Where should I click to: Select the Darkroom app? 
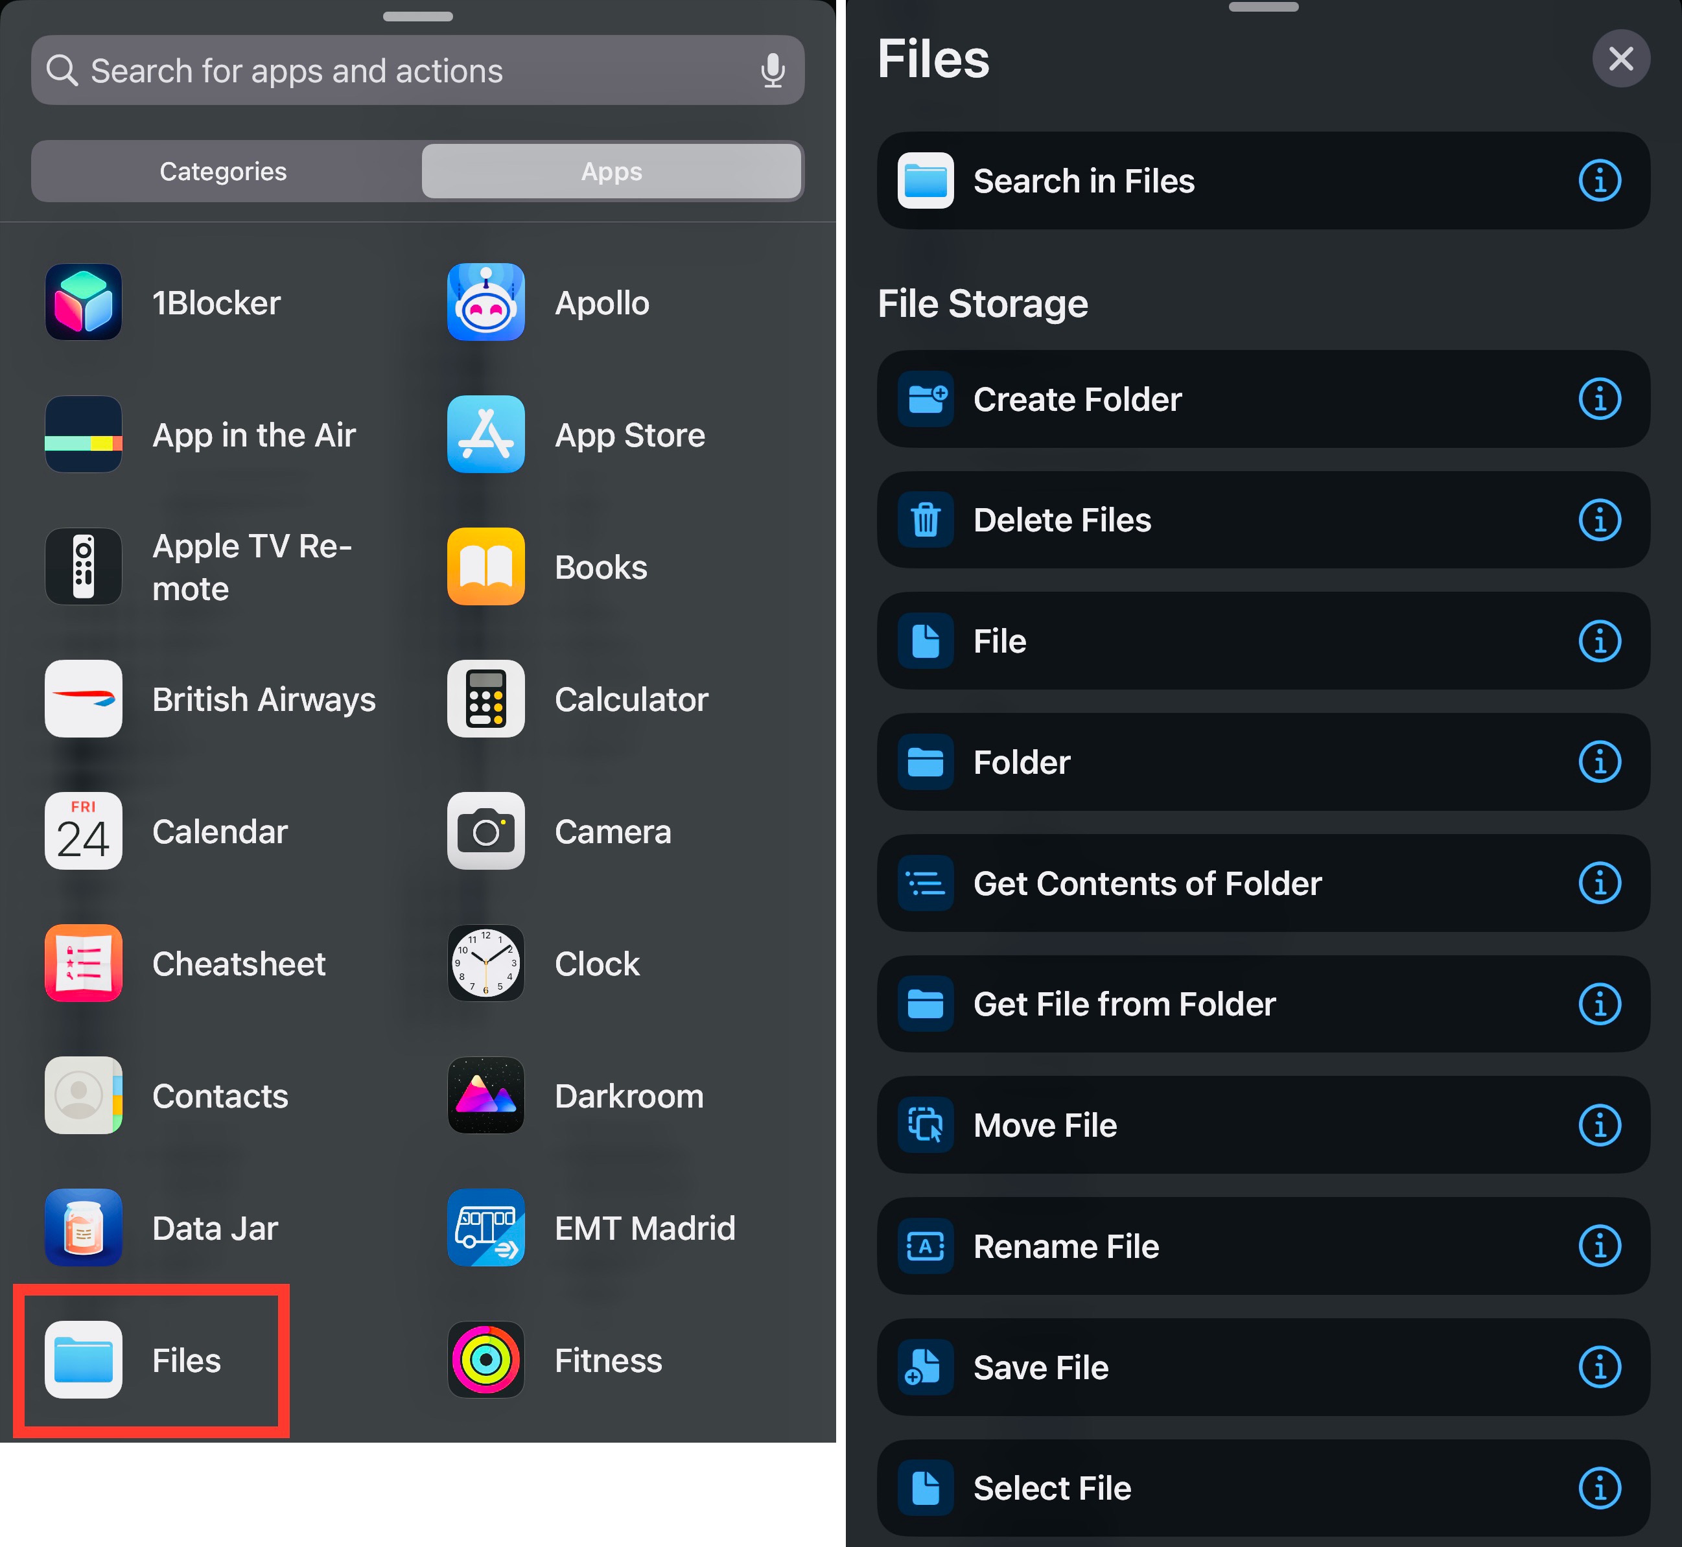coord(629,1096)
